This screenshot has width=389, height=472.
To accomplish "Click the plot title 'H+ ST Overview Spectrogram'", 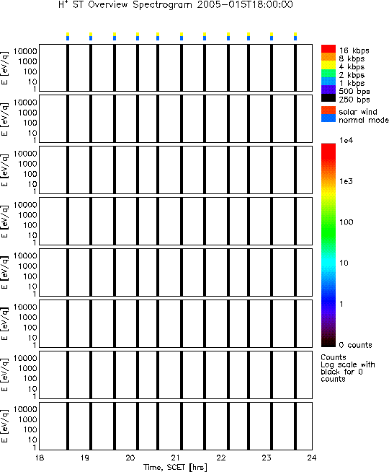I will point(125,4).
